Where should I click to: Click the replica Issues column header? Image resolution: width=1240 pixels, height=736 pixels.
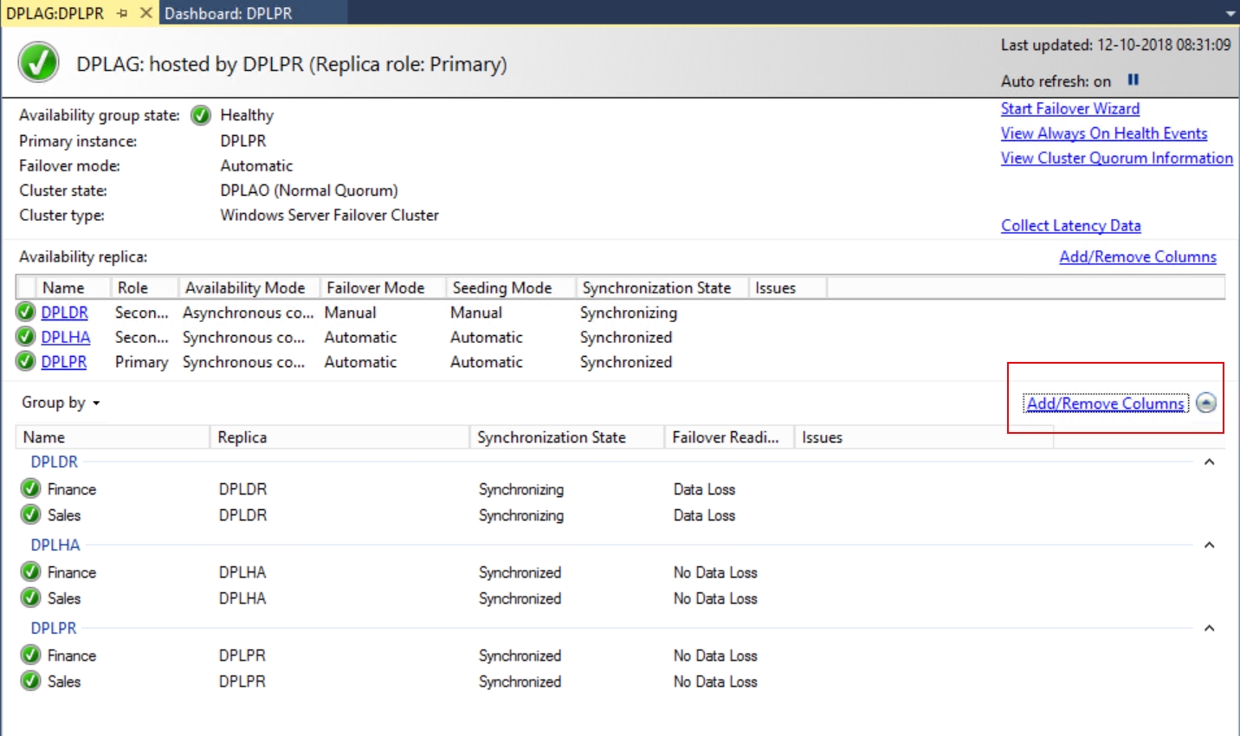[x=787, y=287]
